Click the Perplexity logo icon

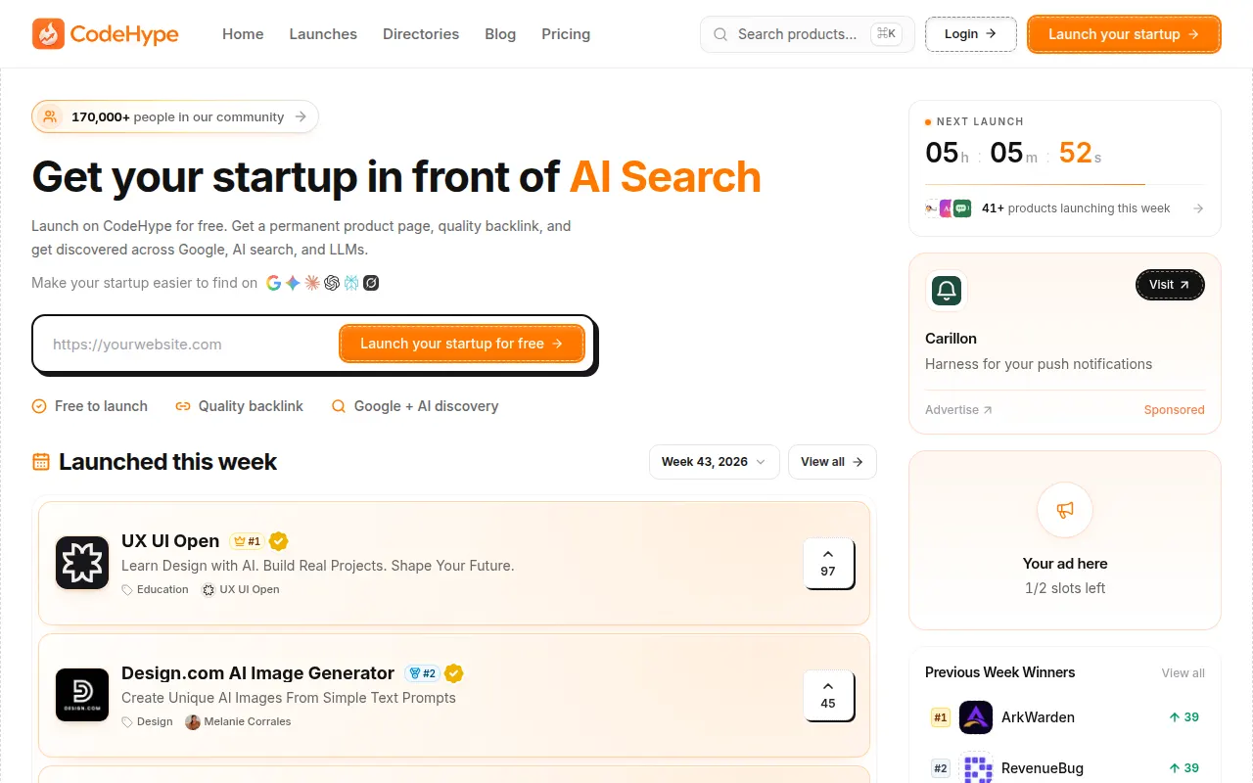point(351,283)
